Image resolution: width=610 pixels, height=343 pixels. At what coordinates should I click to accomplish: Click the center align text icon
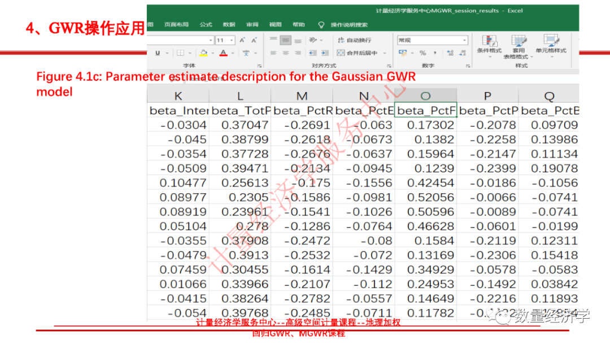point(286,53)
